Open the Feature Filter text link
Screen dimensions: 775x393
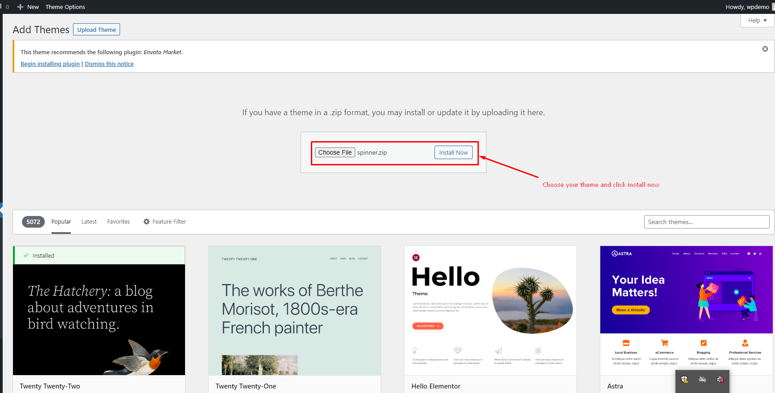(169, 222)
